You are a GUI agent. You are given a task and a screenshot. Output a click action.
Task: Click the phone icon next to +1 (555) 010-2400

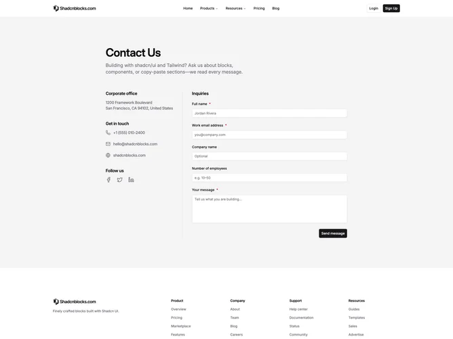[x=108, y=133]
